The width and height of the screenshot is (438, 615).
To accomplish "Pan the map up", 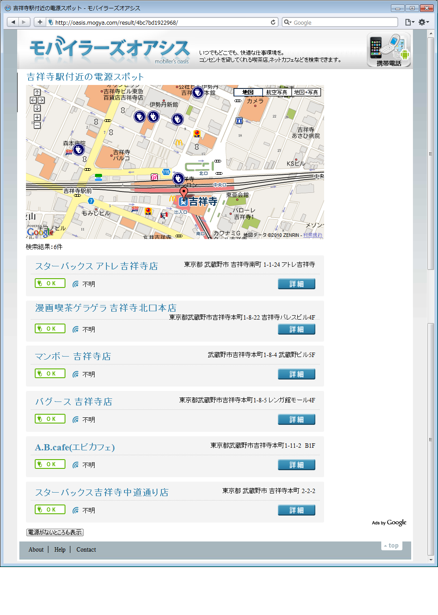I will pos(37,92).
